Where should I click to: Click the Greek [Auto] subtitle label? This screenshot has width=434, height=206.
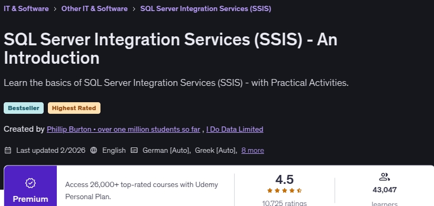[x=216, y=150]
